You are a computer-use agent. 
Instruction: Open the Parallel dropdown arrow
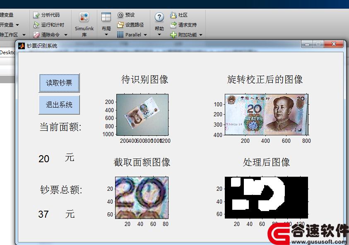tap(145, 35)
